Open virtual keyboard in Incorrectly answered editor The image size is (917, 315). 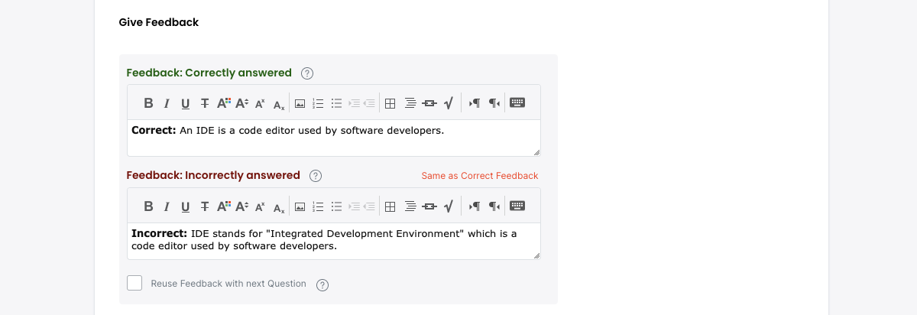pyautogui.click(x=517, y=206)
